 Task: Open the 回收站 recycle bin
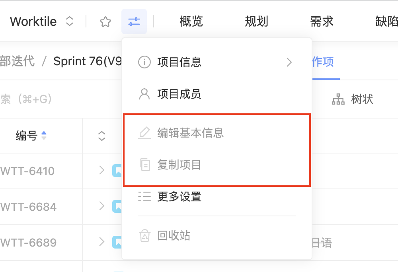coord(174,236)
